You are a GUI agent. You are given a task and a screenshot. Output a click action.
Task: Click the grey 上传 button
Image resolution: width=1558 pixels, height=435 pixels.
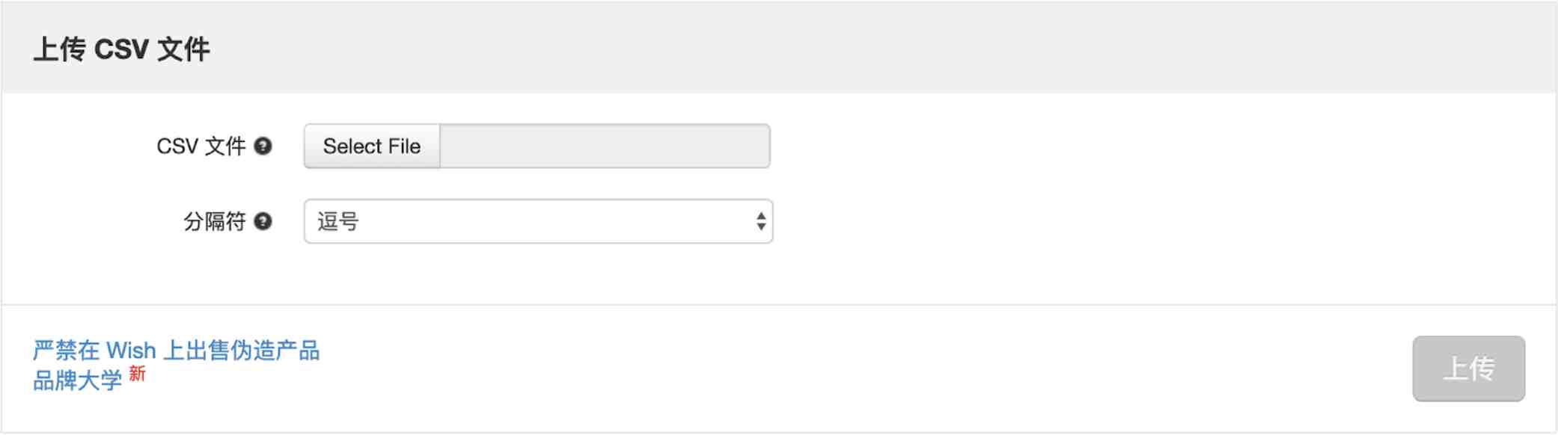[x=1468, y=368]
